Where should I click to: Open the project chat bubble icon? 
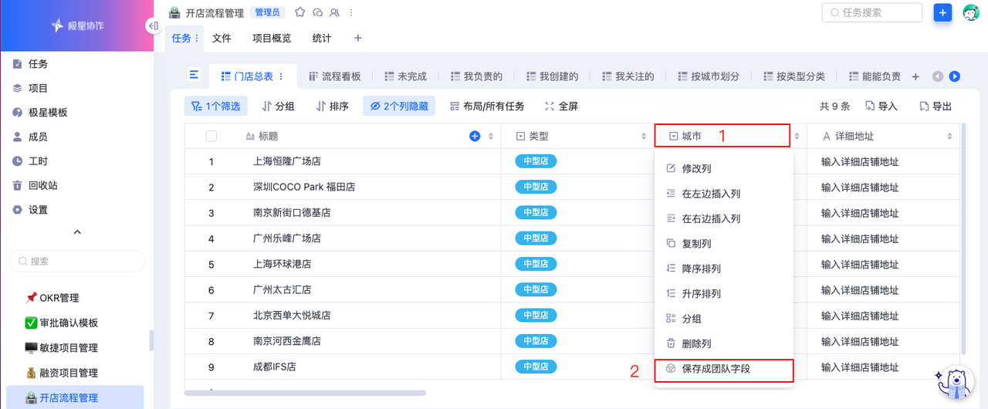[x=317, y=12]
